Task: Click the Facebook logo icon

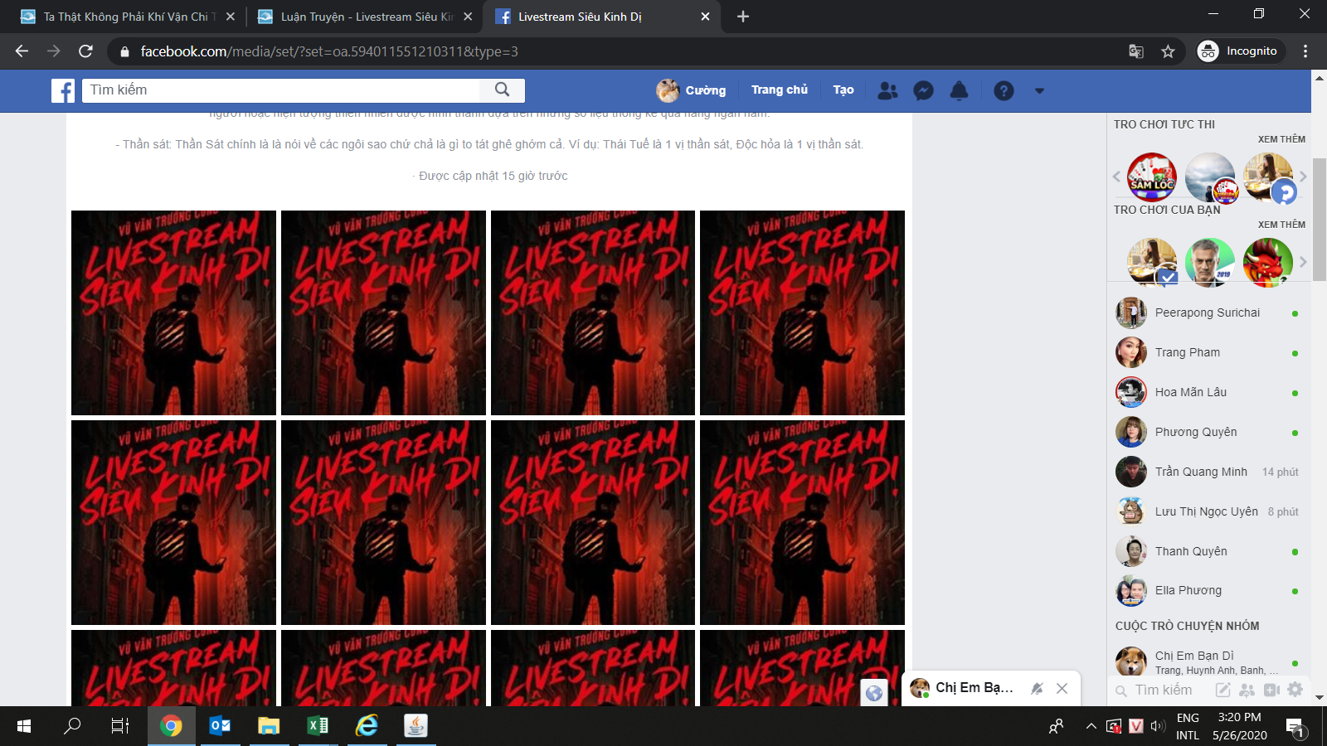Action: pyautogui.click(x=63, y=90)
